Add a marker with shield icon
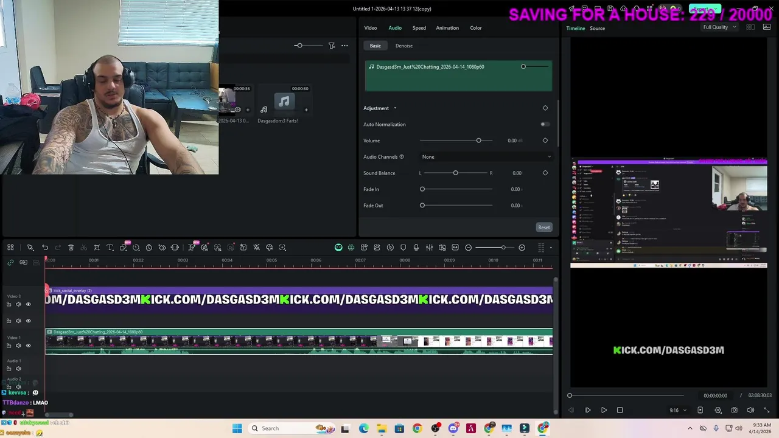 pos(403,248)
